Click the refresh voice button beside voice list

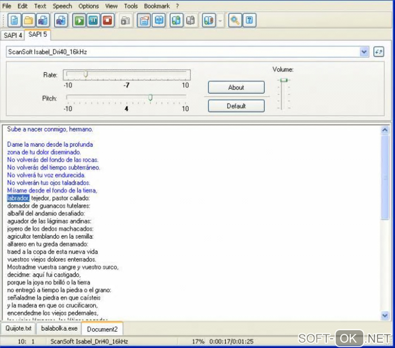tap(378, 52)
